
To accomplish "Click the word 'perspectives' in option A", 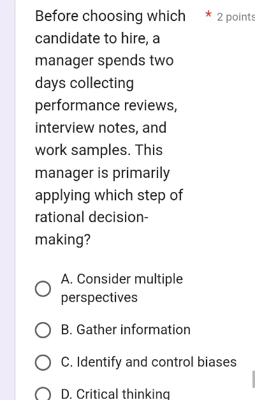I will 99,298.
